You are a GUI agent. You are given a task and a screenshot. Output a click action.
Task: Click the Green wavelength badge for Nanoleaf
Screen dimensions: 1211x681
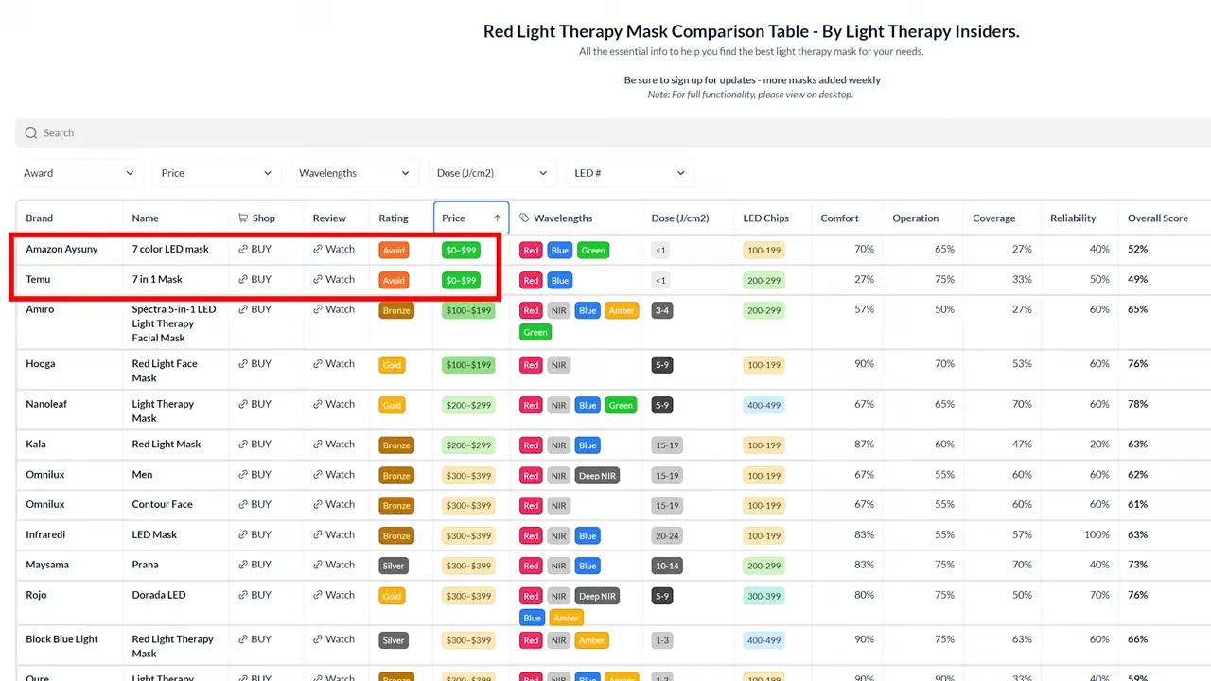[620, 405]
